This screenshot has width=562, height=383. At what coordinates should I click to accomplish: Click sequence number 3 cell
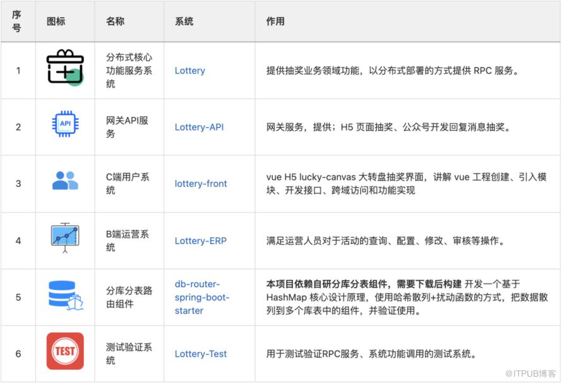tap(18, 184)
